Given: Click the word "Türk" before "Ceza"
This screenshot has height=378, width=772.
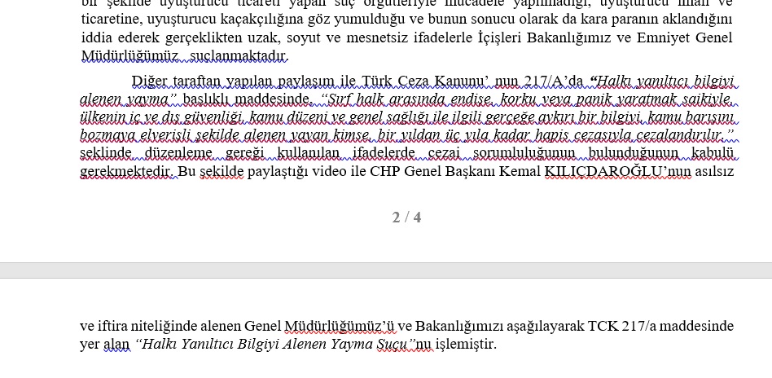Looking at the screenshot, I should pos(377,81).
